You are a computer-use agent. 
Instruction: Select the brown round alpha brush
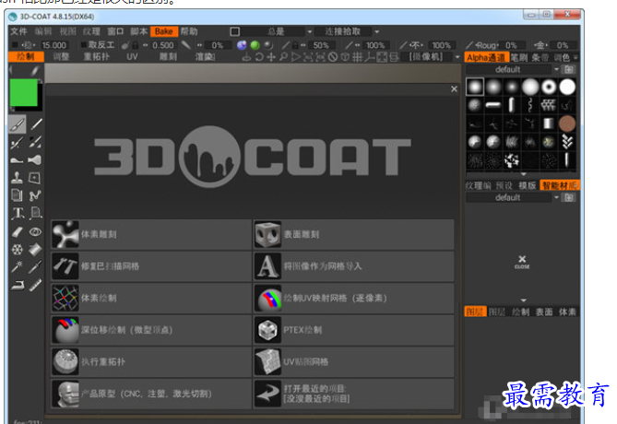[567, 124]
